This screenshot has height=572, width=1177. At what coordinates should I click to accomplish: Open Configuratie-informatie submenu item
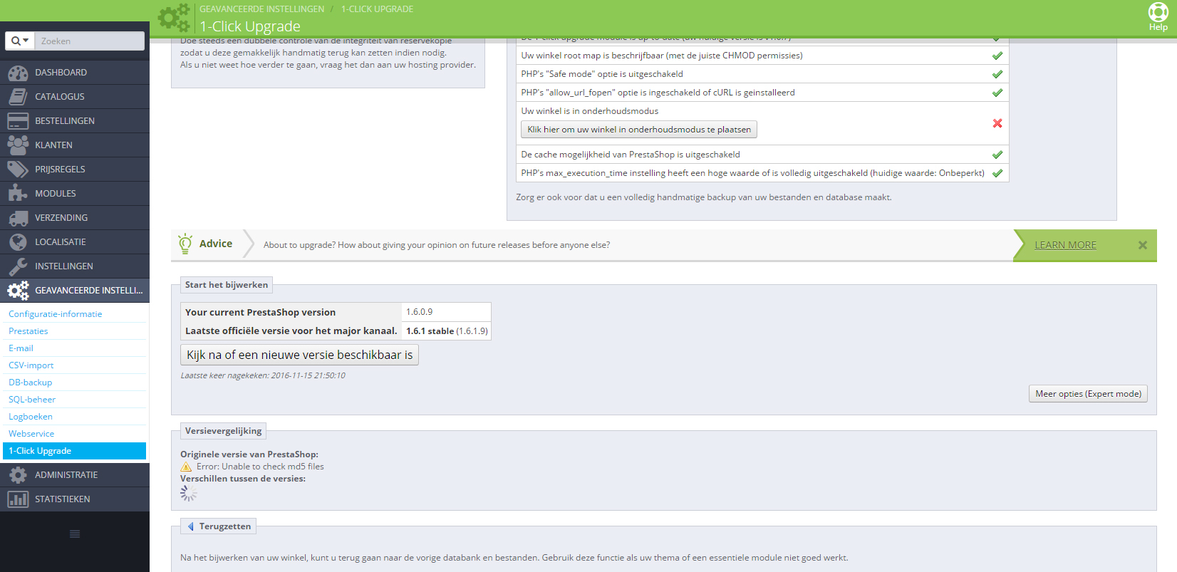(x=55, y=314)
